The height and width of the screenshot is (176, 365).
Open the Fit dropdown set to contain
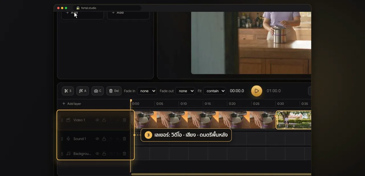(x=214, y=91)
